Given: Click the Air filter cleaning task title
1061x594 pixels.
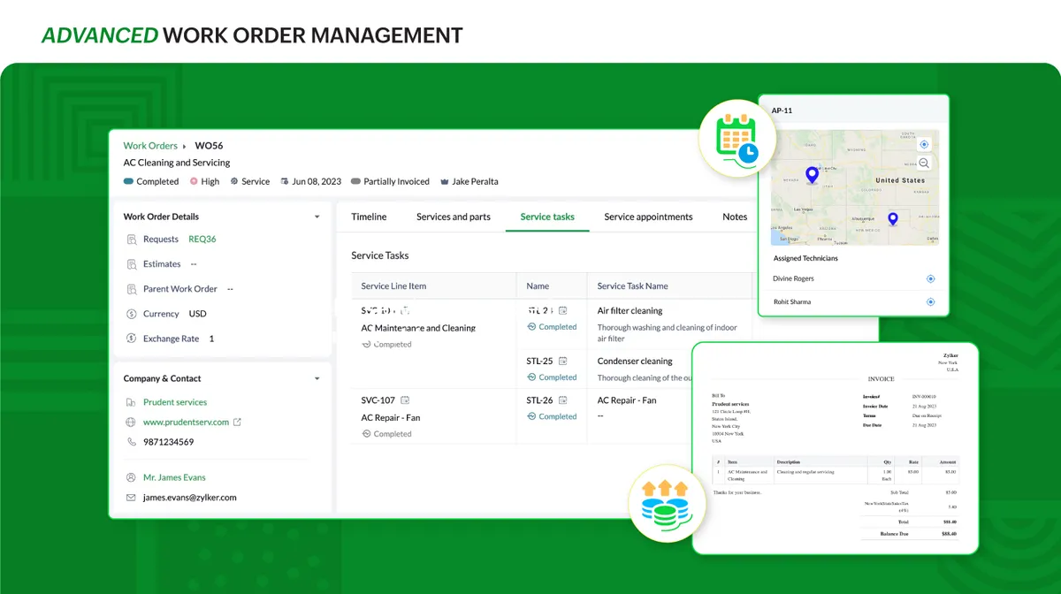Looking at the screenshot, I should coord(630,311).
